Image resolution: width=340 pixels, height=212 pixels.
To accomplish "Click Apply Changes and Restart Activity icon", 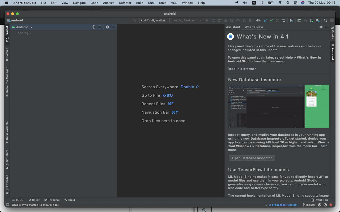I will pyautogui.click(x=213, y=20).
